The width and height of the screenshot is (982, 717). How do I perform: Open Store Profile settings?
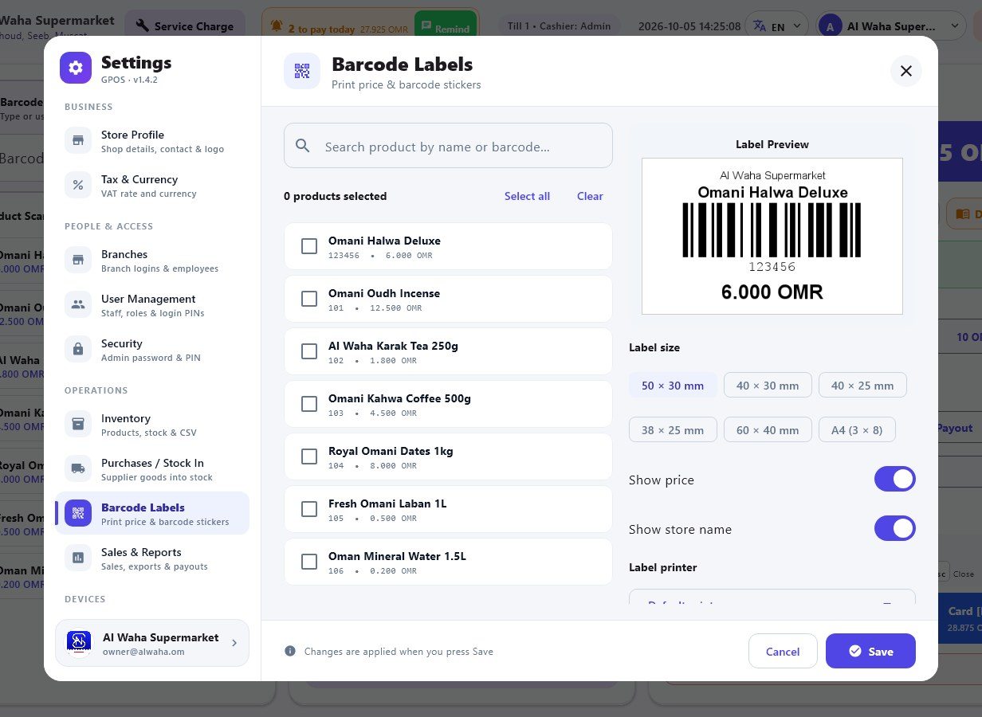[x=152, y=140]
